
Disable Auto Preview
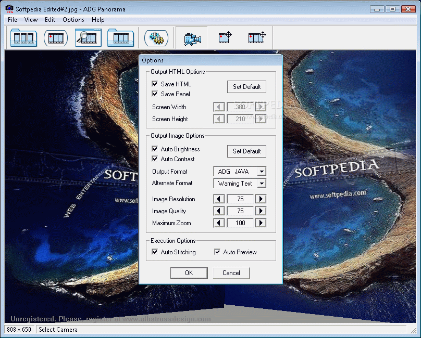tap(217, 252)
